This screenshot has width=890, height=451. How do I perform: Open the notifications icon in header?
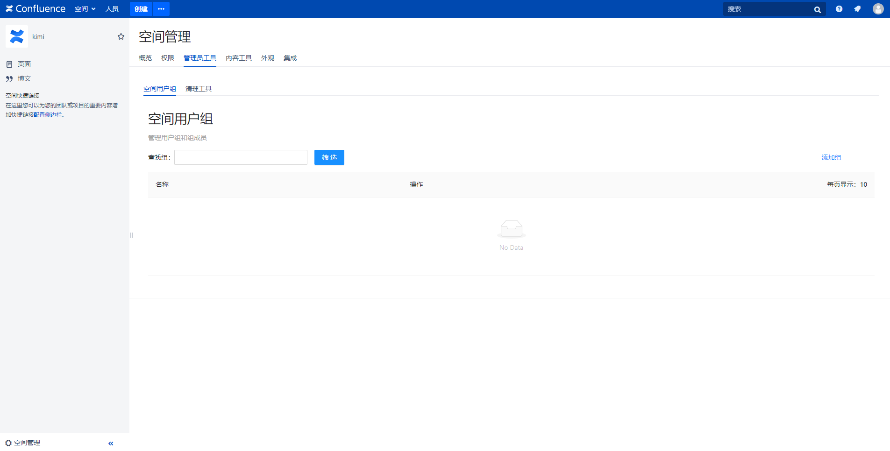[857, 9]
